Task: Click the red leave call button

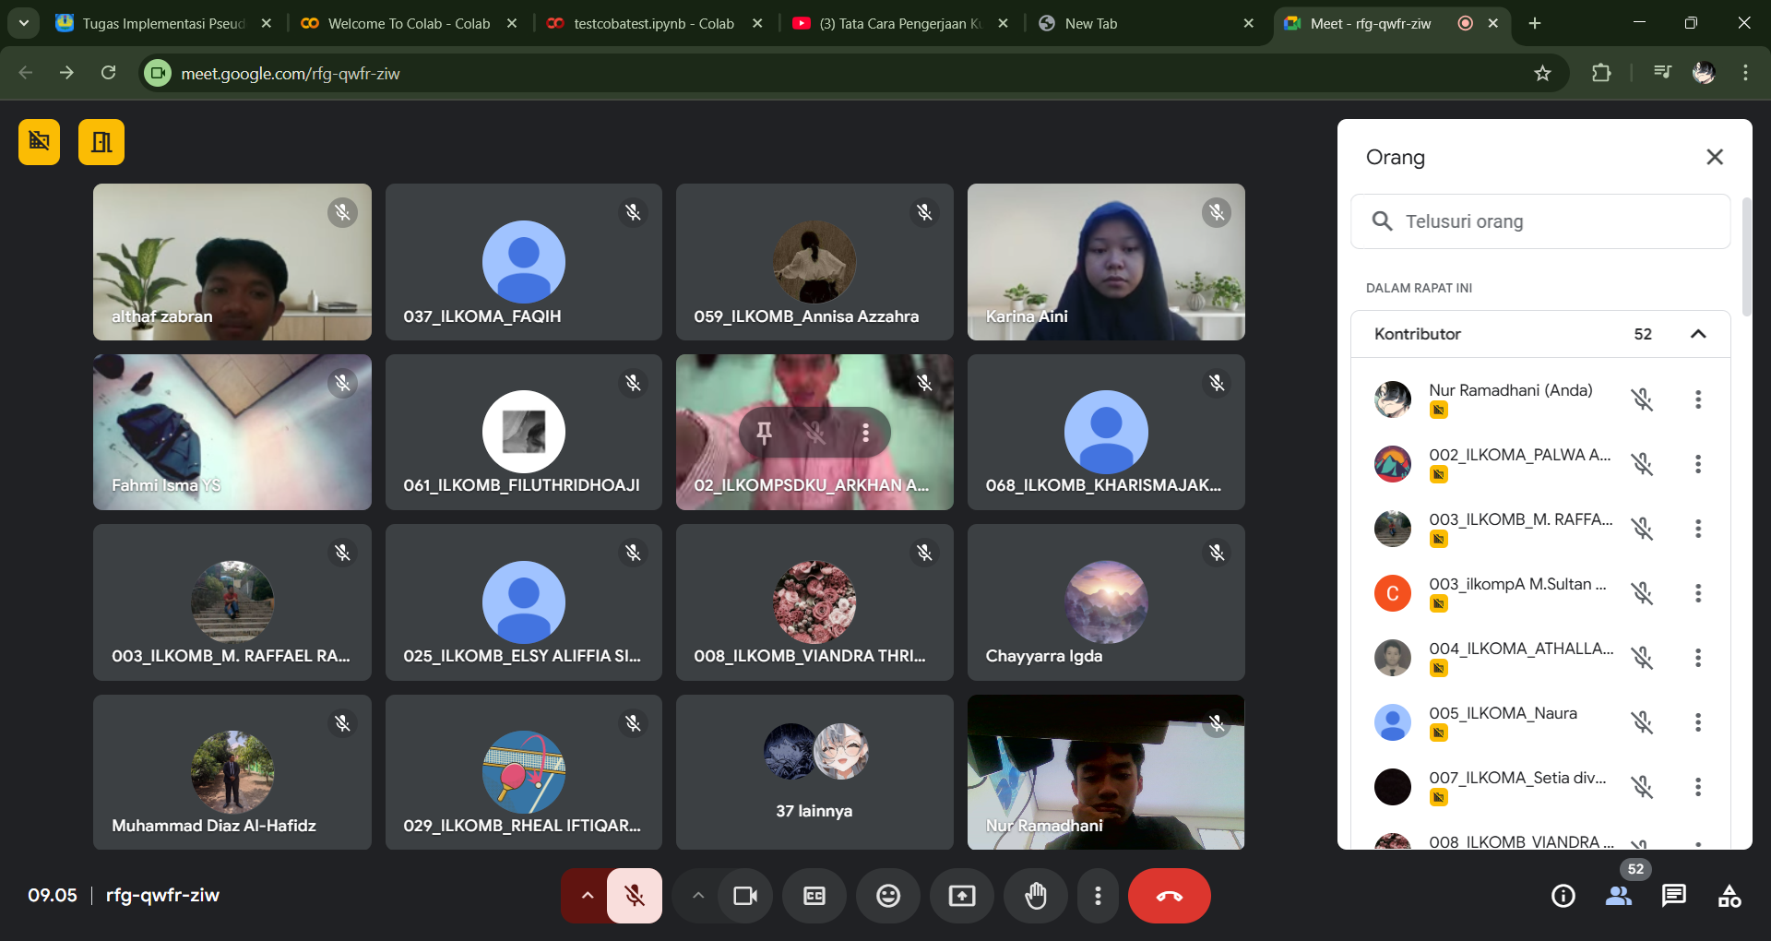Action: (x=1169, y=896)
